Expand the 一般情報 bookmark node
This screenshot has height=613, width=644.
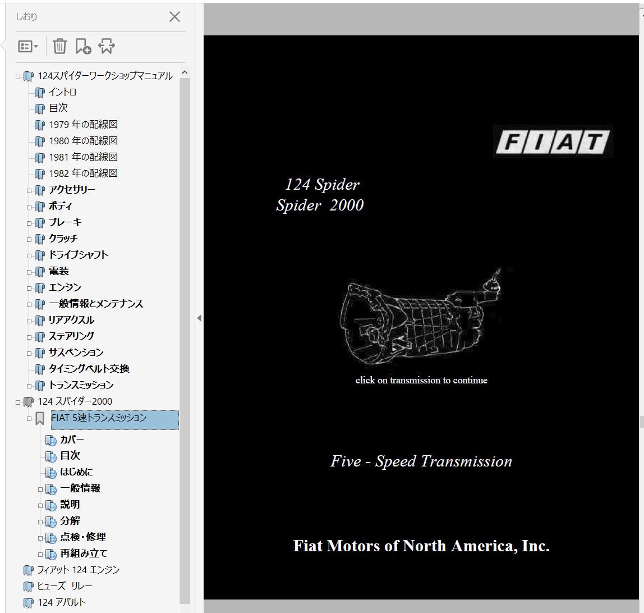[40, 489]
